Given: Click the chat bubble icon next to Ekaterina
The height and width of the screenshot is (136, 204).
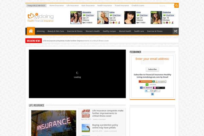Looking at the screenshot, I should pos(164,15).
